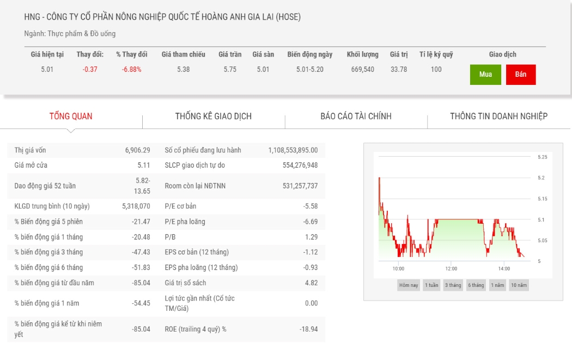Click the ROE trailing value -18.94

tap(309, 329)
